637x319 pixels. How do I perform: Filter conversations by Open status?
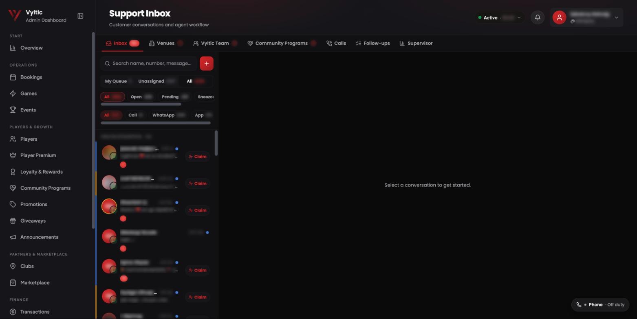pos(141,97)
